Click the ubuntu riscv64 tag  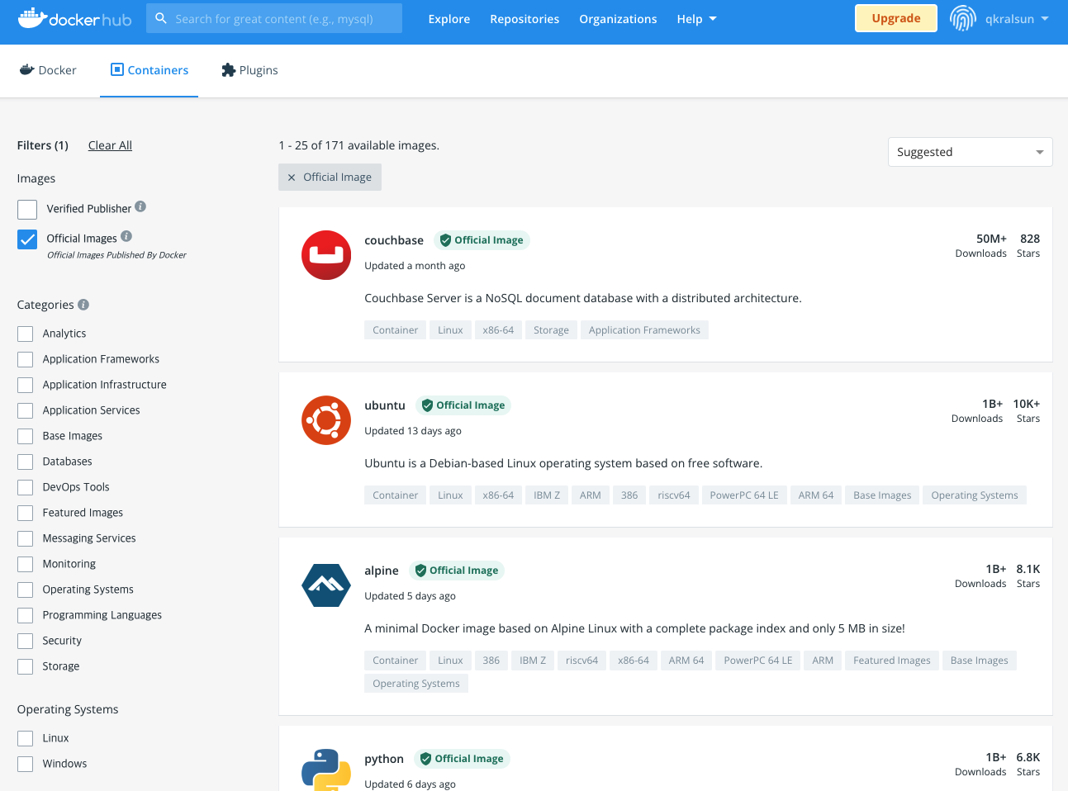coord(674,495)
